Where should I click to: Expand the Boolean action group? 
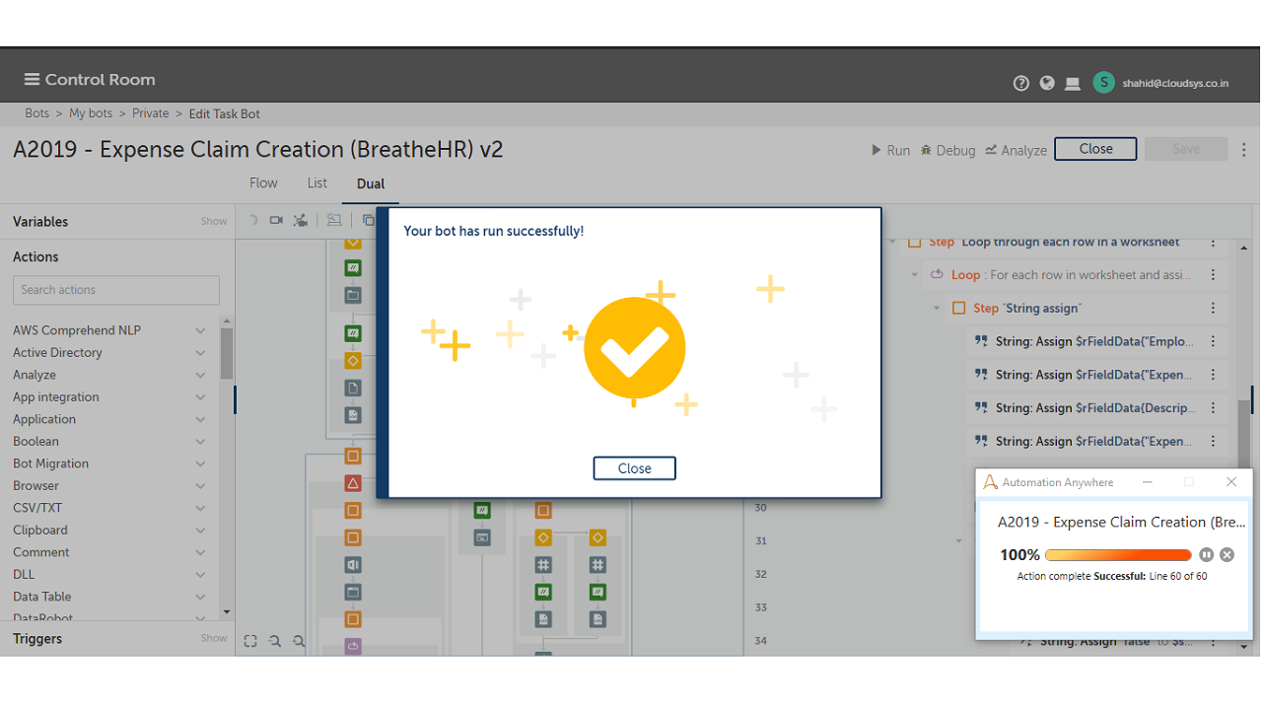(200, 442)
